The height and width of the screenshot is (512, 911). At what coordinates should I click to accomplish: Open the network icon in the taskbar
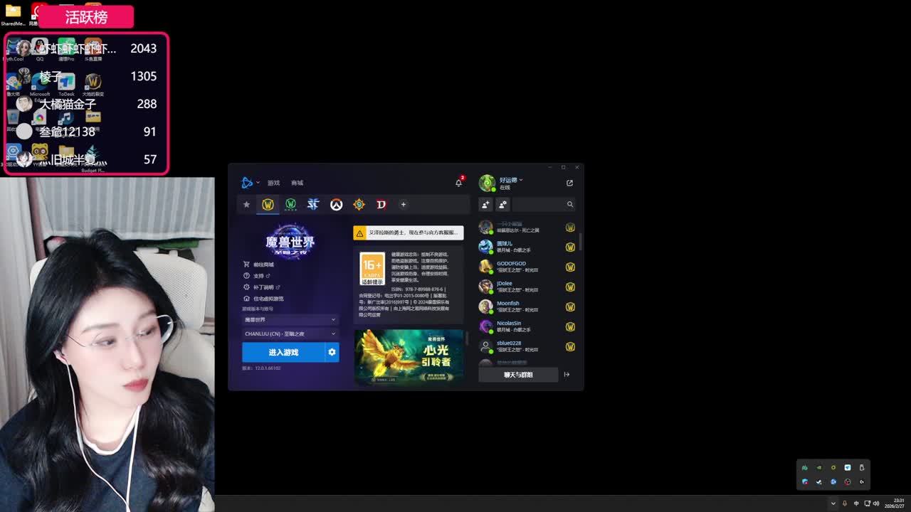click(x=868, y=503)
